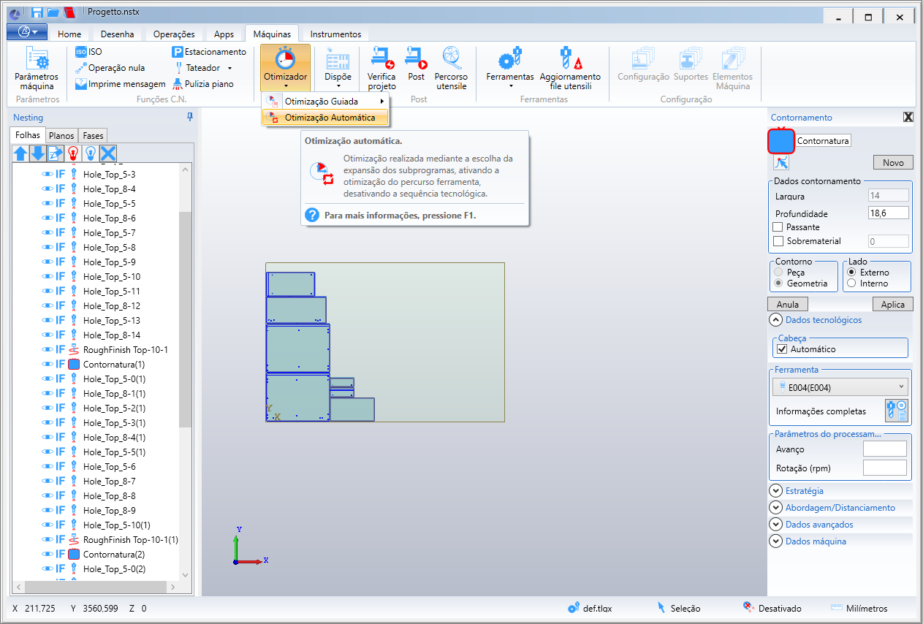Open the E004 tool dropdown
The height and width of the screenshot is (624, 923).
tap(840, 387)
